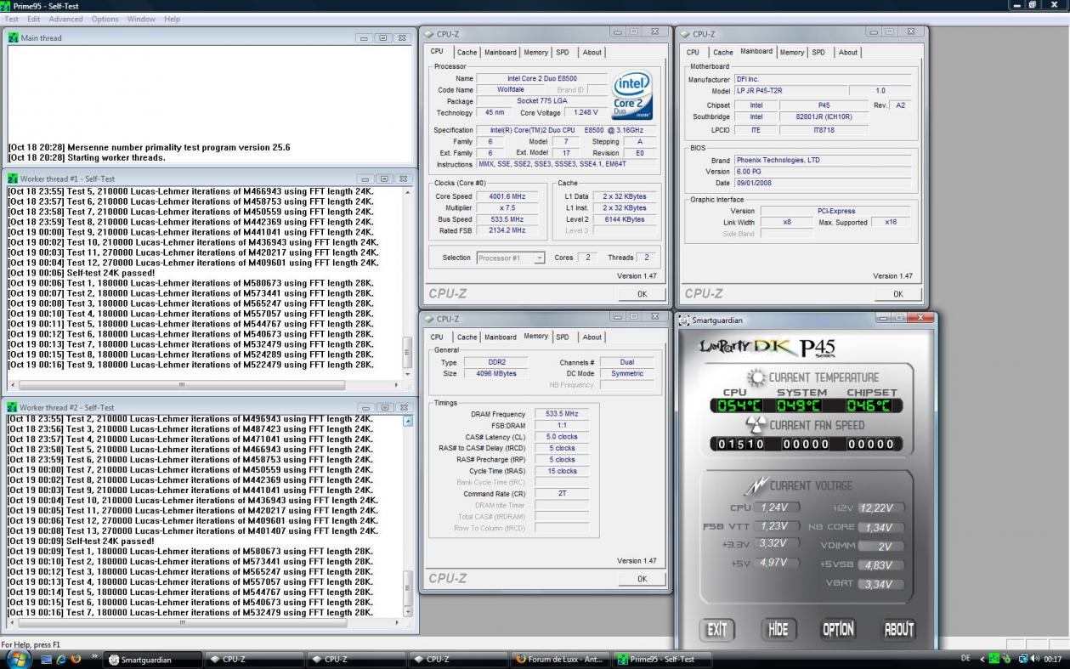Open the Advanced menu in Prime95
Screen dimensions: 1070x669
(66, 19)
